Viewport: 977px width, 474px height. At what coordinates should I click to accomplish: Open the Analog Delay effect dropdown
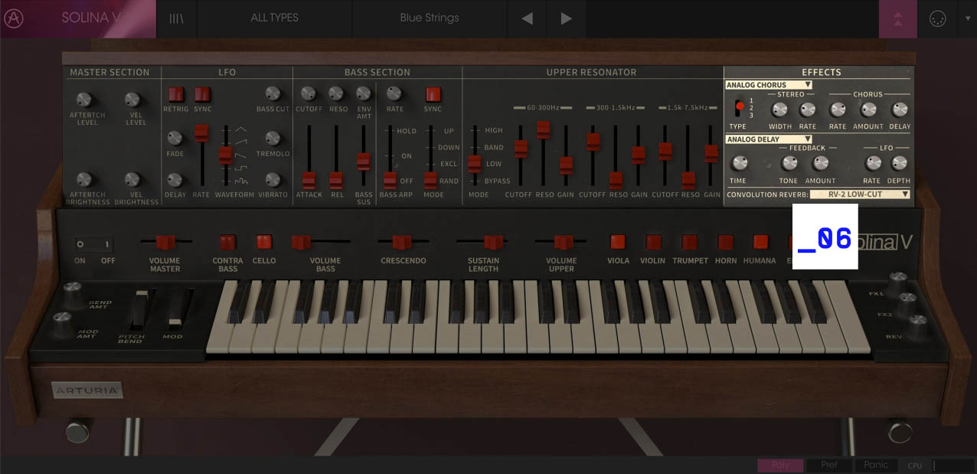769,139
